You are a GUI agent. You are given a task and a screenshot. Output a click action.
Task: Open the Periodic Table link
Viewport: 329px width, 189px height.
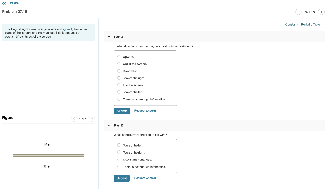pyautogui.click(x=311, y=24)
